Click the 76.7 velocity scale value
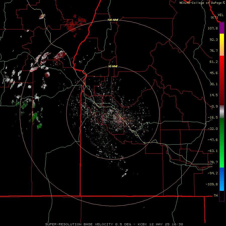The width and height of the screenshot is (226, 226). pos(214,50)
